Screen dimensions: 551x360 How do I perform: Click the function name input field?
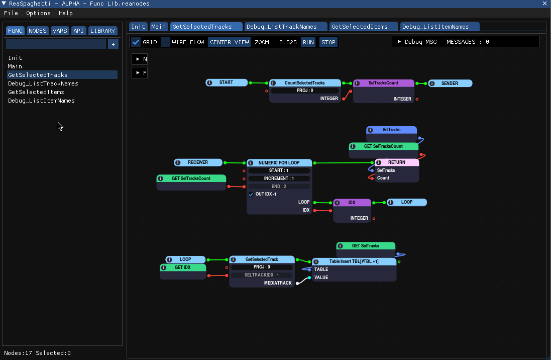(x=56, y=44)
